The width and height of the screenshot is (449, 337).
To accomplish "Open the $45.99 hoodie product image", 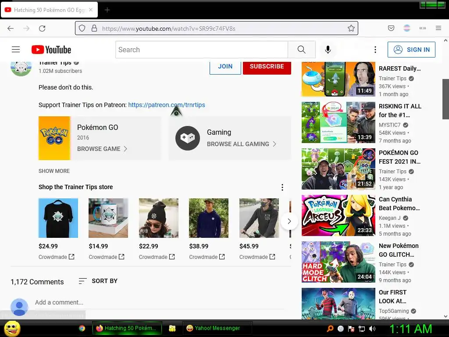I will (259, 218).
